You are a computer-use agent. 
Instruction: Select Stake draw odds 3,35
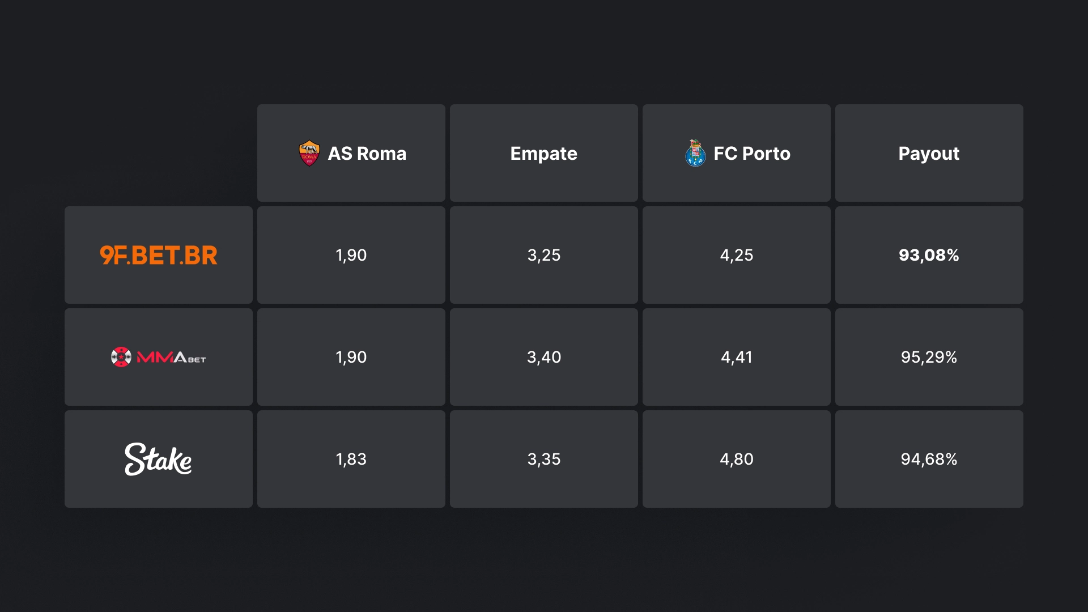pos(544,459)
